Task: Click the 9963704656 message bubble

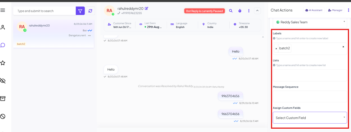Action: point(230,96)
